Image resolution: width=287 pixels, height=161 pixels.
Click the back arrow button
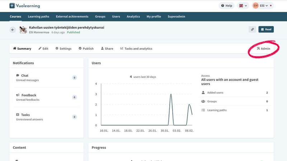click(13, 30)
